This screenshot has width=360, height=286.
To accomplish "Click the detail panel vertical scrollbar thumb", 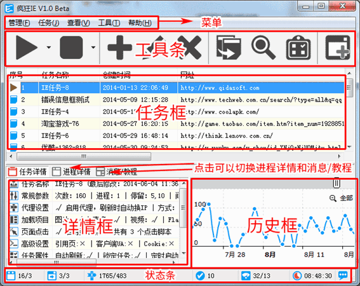I will coord(183,208).
